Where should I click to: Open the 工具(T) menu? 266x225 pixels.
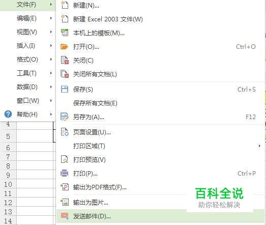coord(27,73)
